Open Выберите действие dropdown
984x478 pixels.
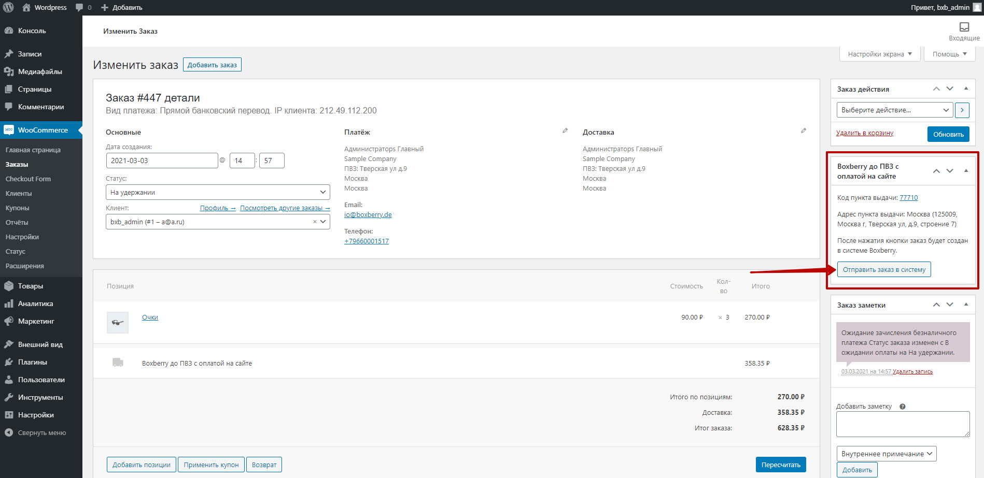pyautogui.click(x=895, y=110)
